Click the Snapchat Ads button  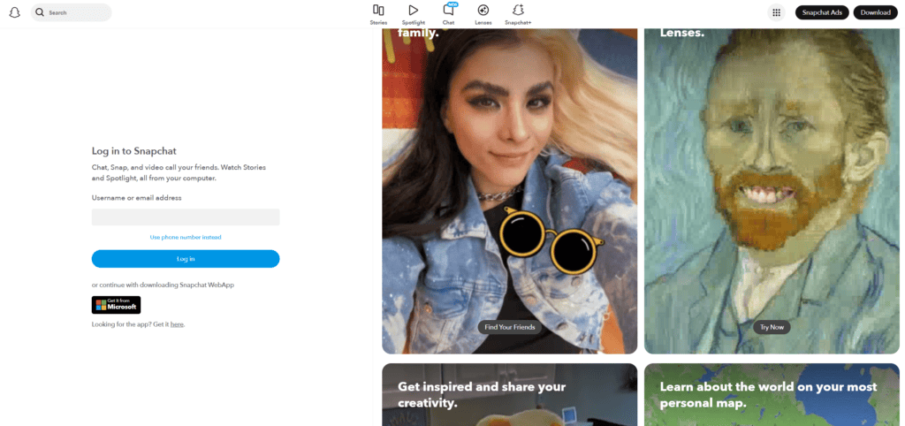coord(822,12)
